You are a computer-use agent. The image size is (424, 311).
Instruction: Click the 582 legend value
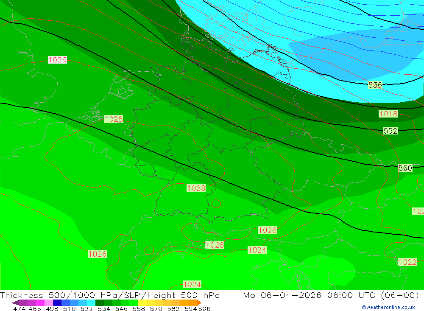point(173,309)
